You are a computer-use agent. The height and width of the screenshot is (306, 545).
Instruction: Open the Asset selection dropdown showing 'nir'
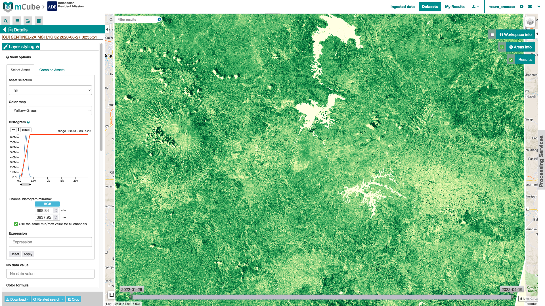50,90
